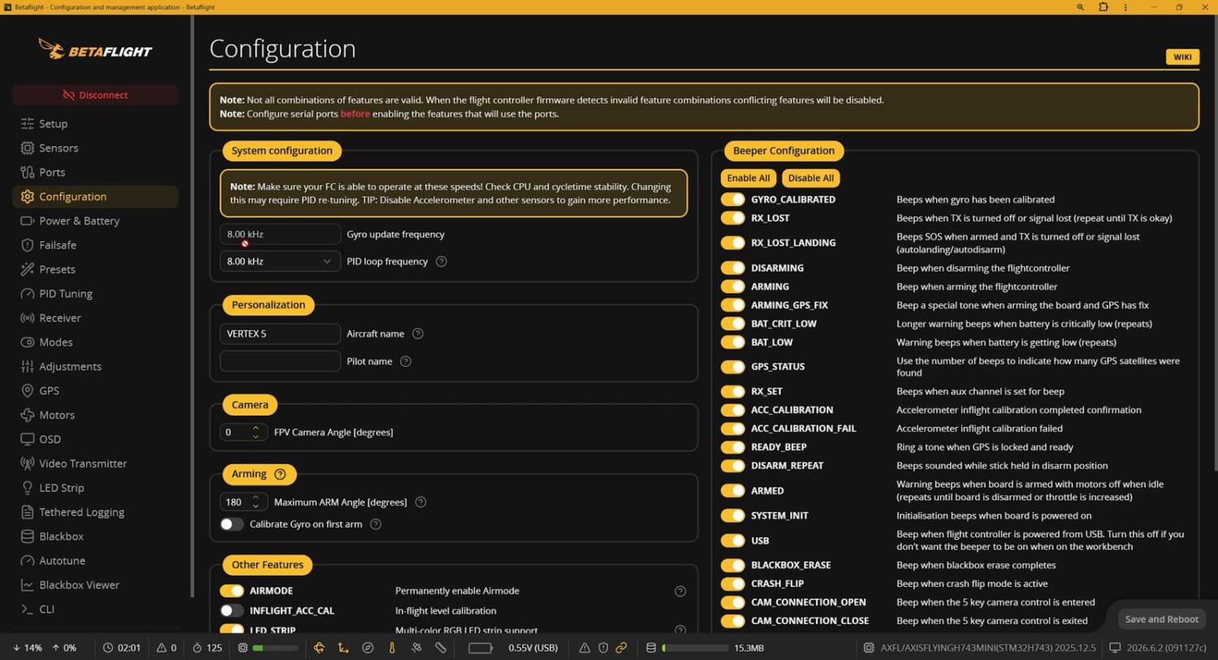Click the Disable All beeper button

pos(810,178)
